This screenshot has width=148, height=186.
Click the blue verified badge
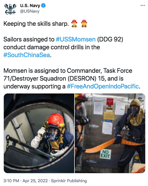point(43,6)
